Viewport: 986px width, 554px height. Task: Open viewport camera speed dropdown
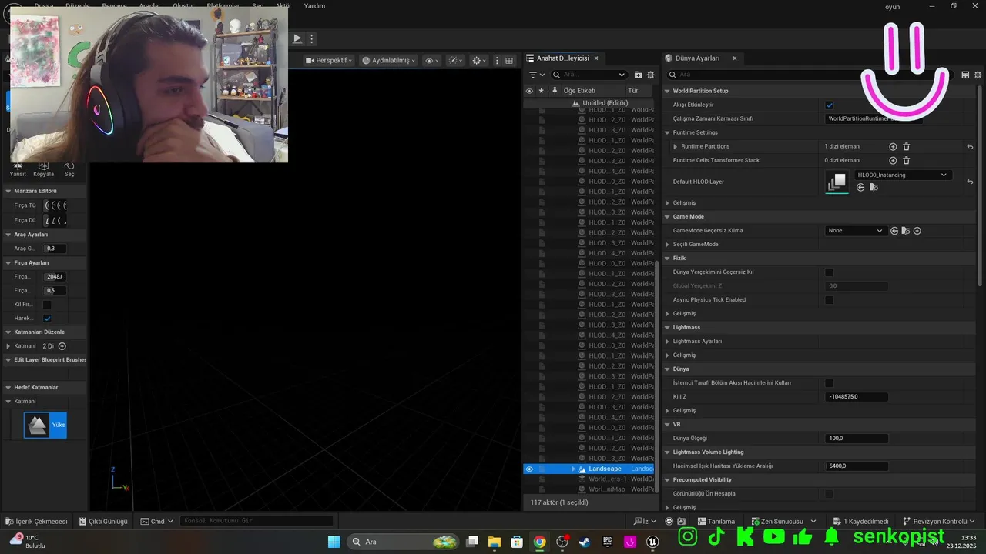pyautogui.click(x=456, y=60)
